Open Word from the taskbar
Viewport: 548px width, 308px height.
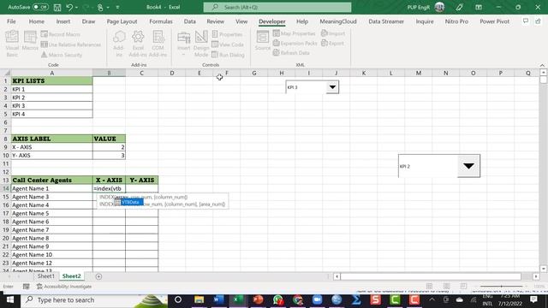click(218, 300)
